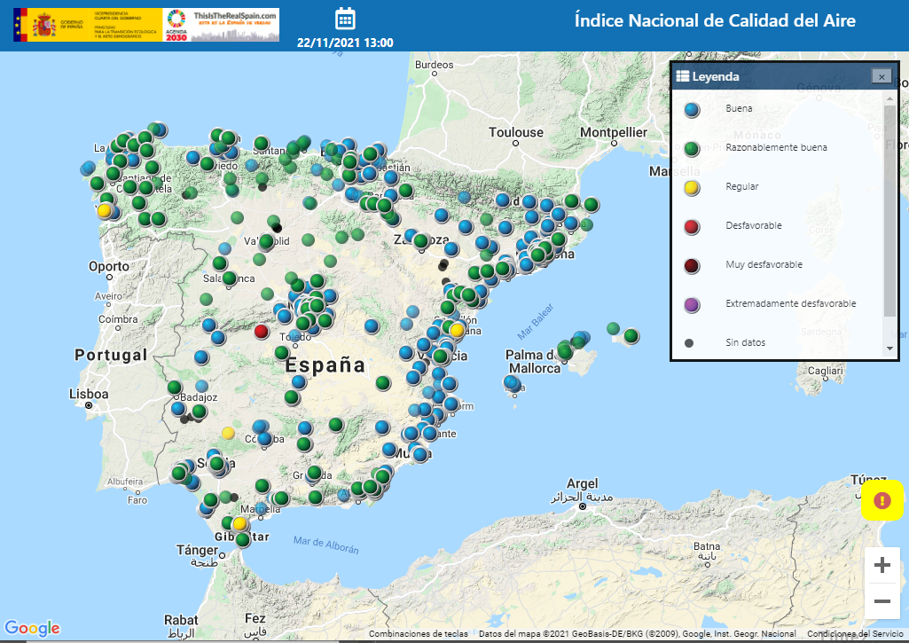Select the green station marker northwest of Badajoz

[x=175, y=388]
